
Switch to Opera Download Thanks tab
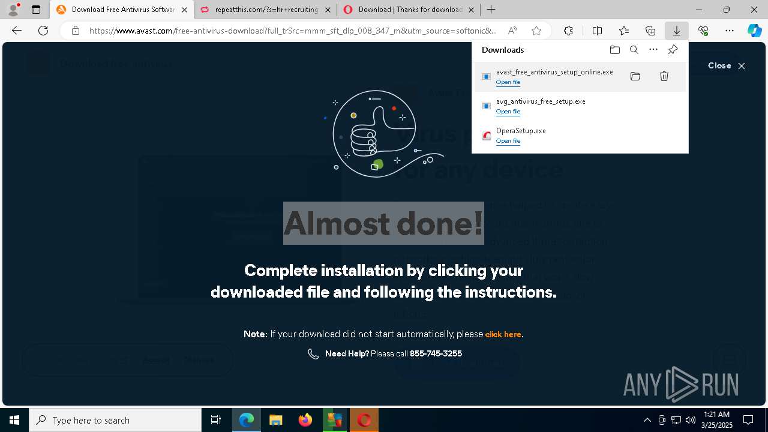(409, 10)
